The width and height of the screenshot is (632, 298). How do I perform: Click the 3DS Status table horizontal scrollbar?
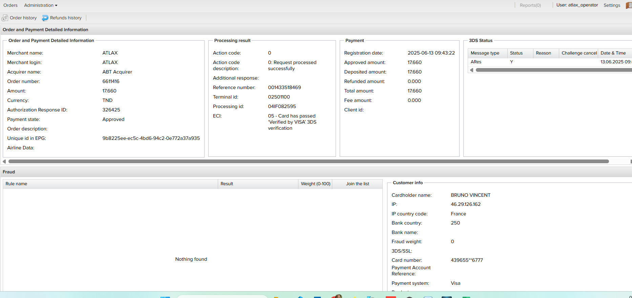click(552, 70)
